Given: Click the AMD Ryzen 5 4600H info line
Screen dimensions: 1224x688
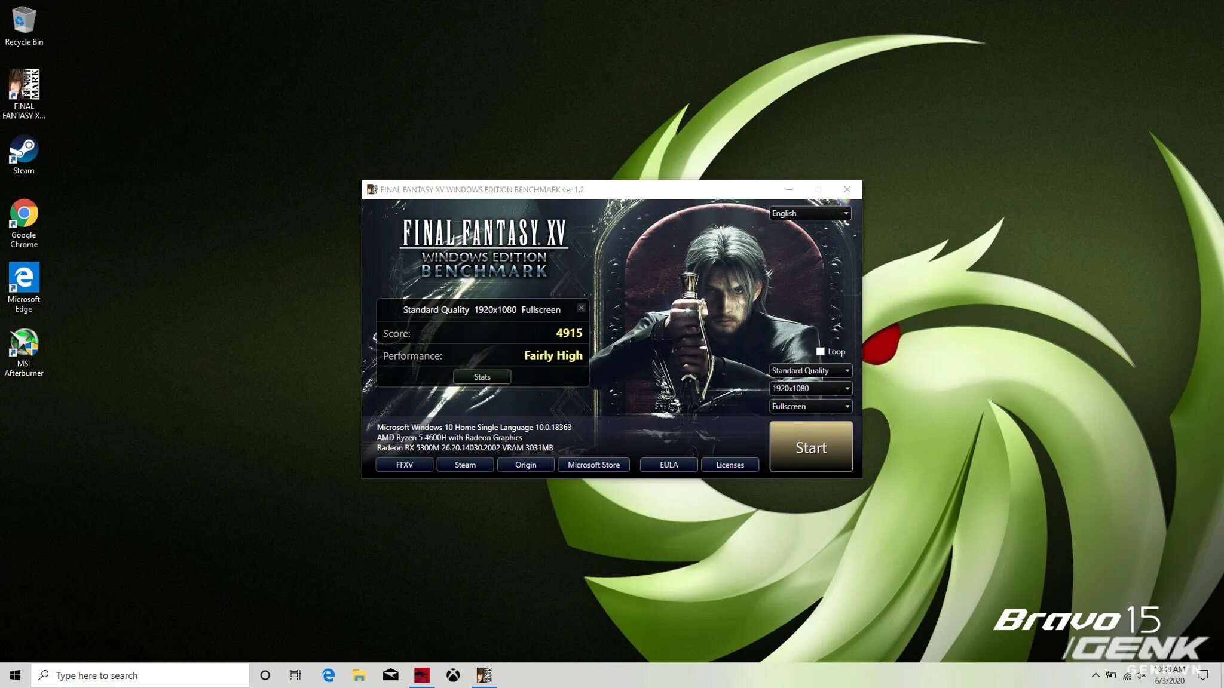Looking at the screenshot, I should [449, 438].
